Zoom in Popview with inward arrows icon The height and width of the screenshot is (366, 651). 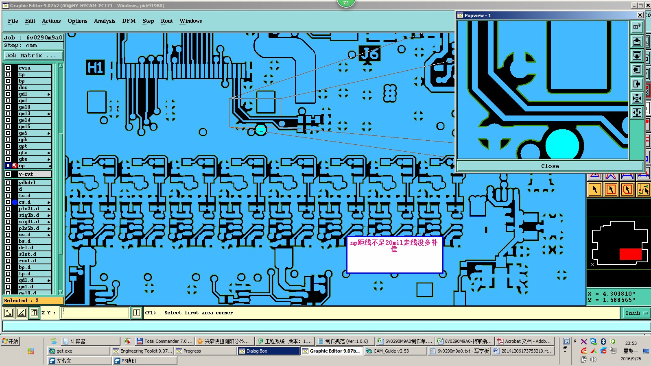(x=637, y=98)
